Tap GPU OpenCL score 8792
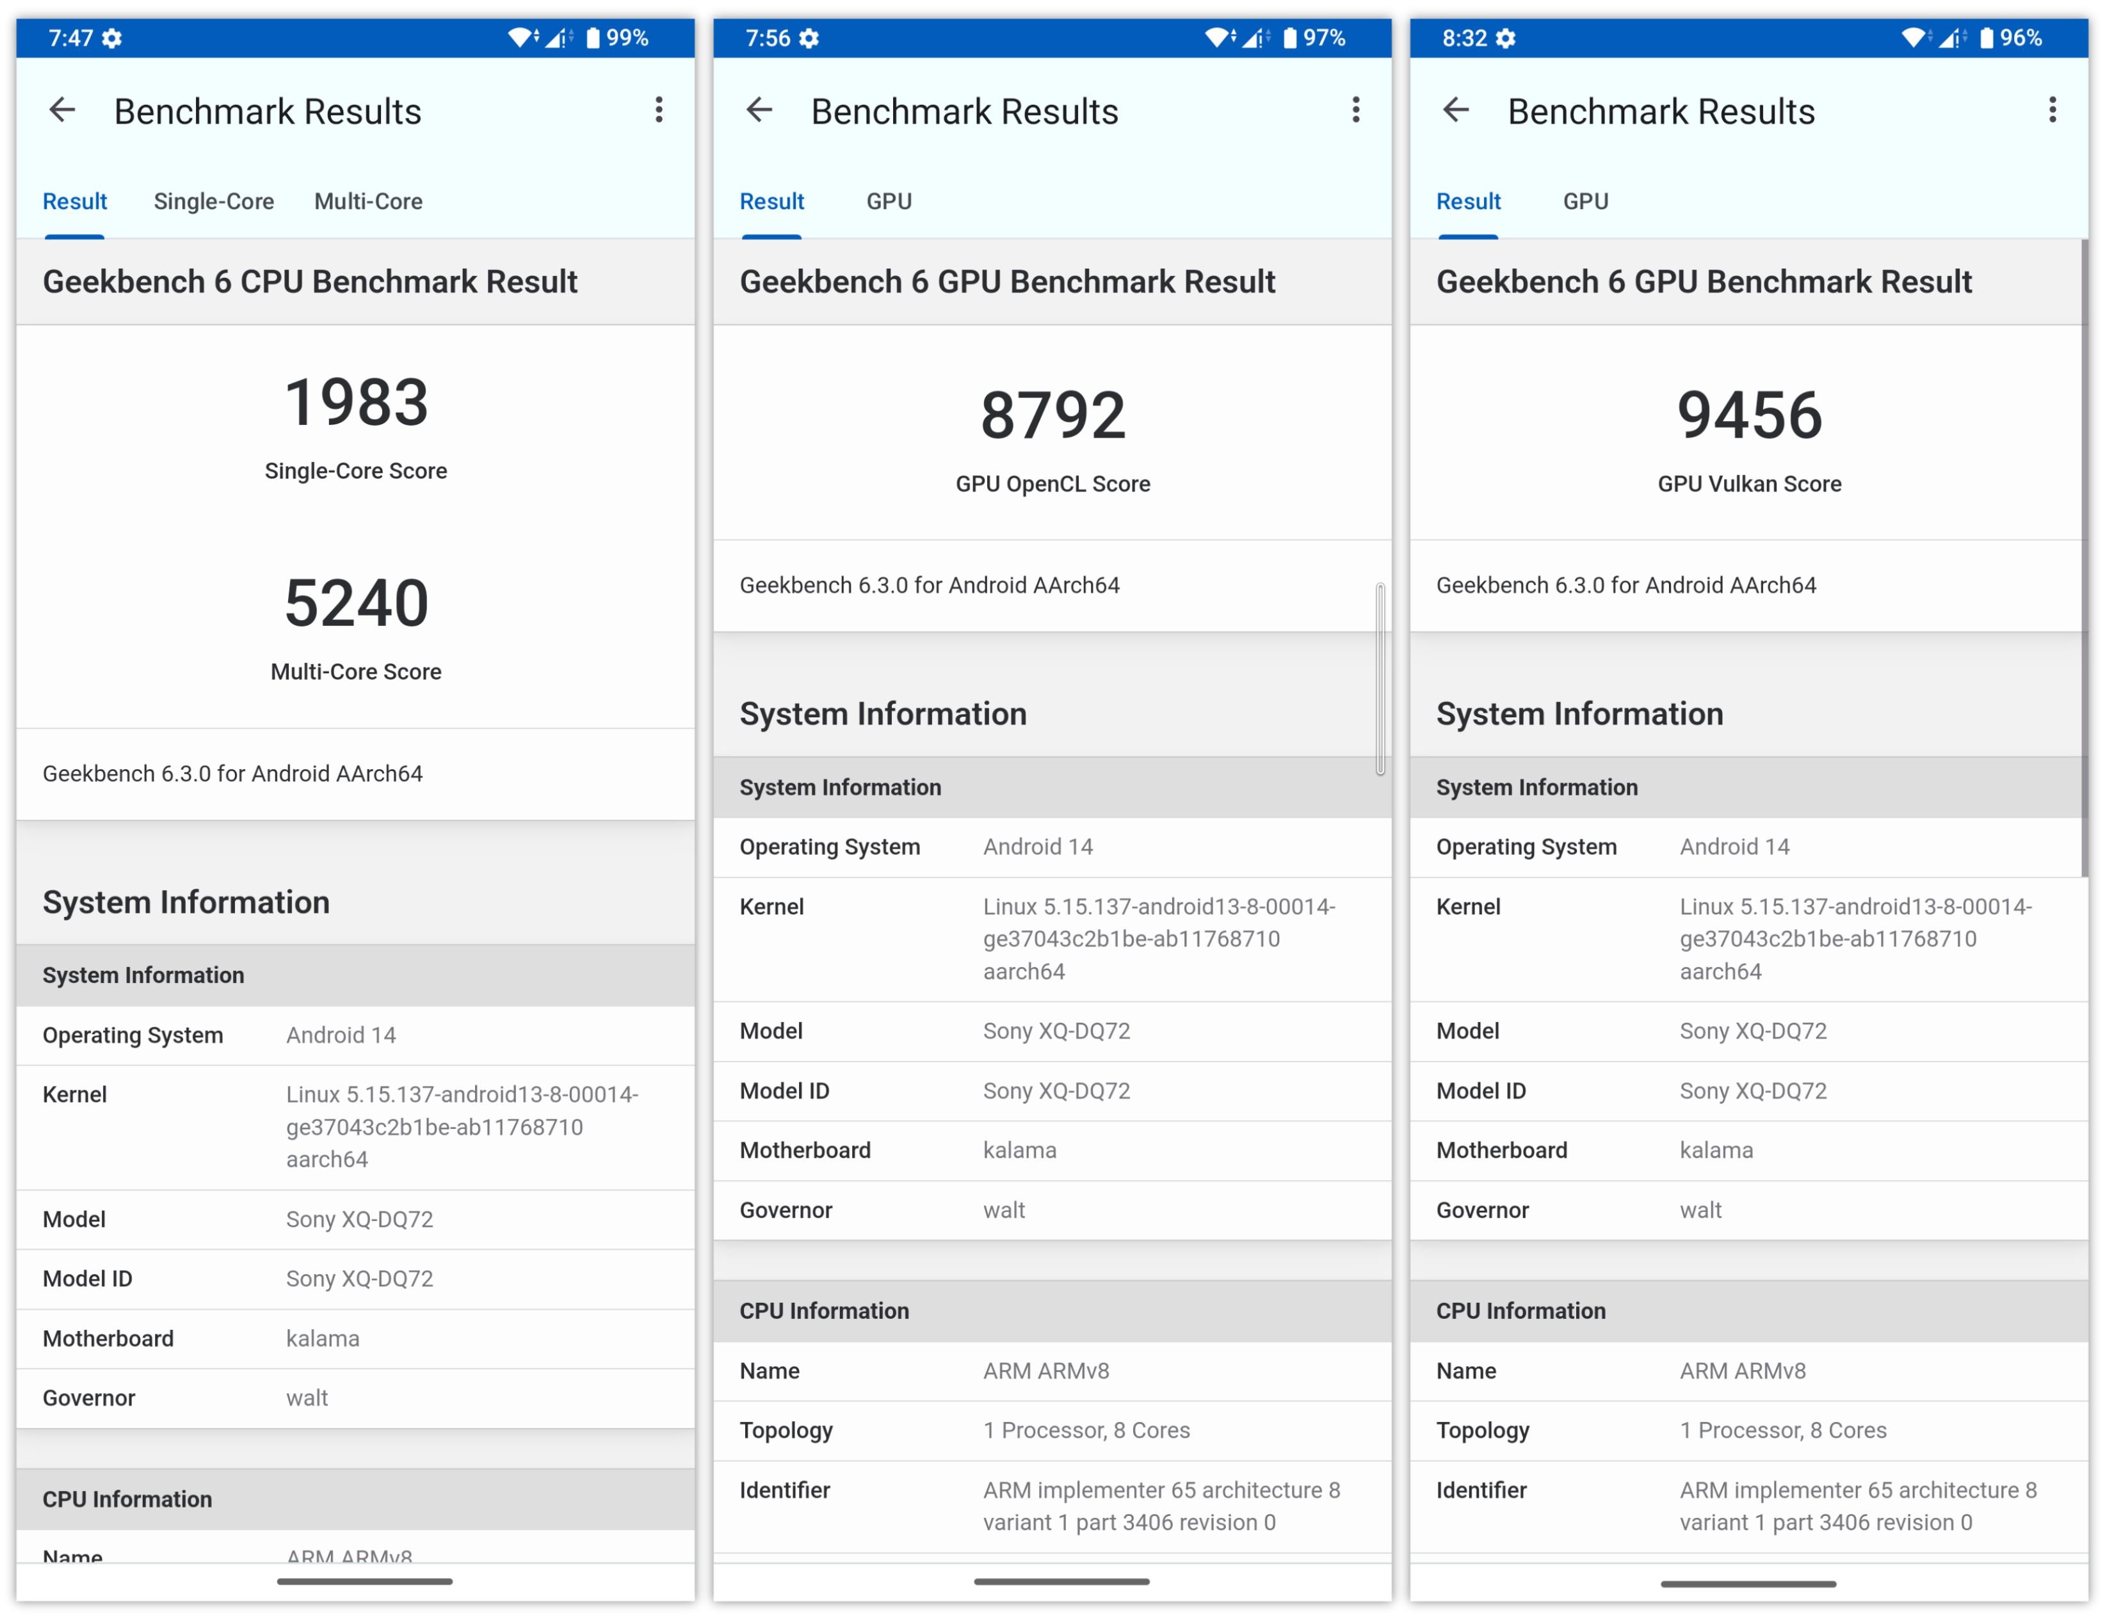Screen dimensions: 2105x1619 1052,415
